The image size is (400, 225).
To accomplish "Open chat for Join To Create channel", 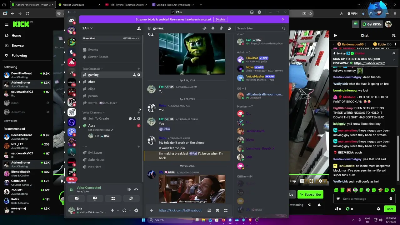I will [x=130, y=119].
